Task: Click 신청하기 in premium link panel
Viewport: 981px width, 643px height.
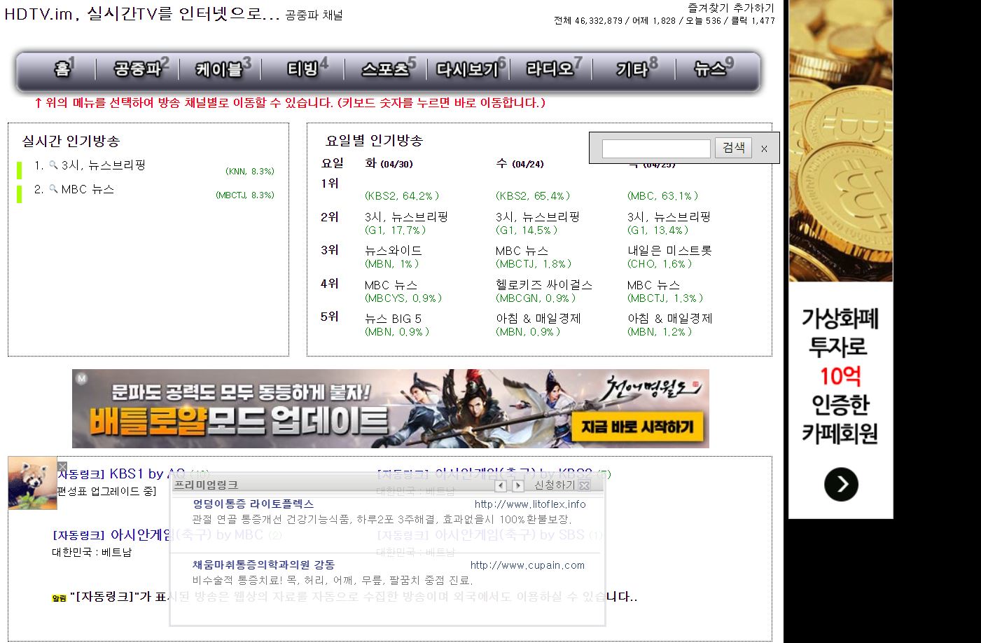Action: tap(554, 485)
